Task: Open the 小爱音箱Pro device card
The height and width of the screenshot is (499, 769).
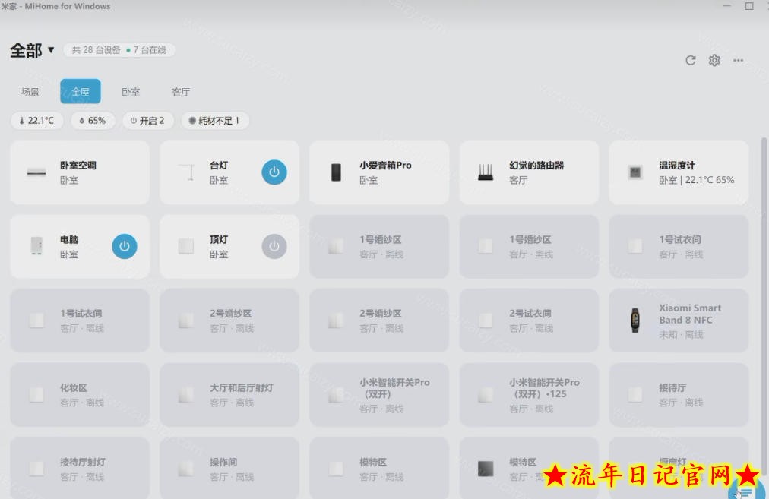Action: (x=379, y=172)
